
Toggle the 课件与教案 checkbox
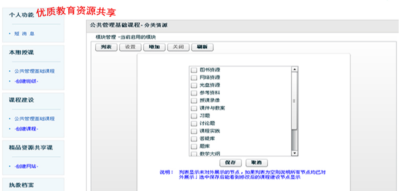click(x=194, y=108)
